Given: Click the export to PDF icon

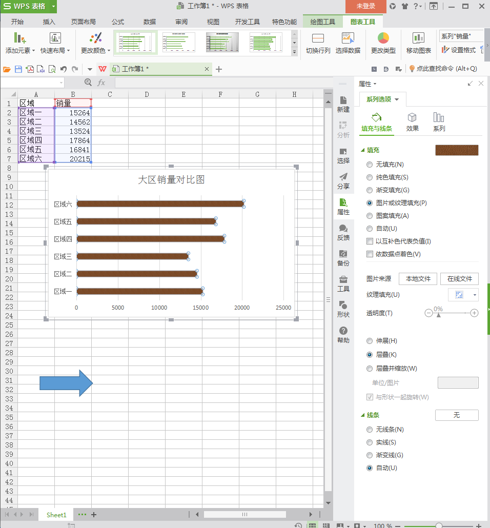Looking at the screenshot, I should tap(30, 69).
